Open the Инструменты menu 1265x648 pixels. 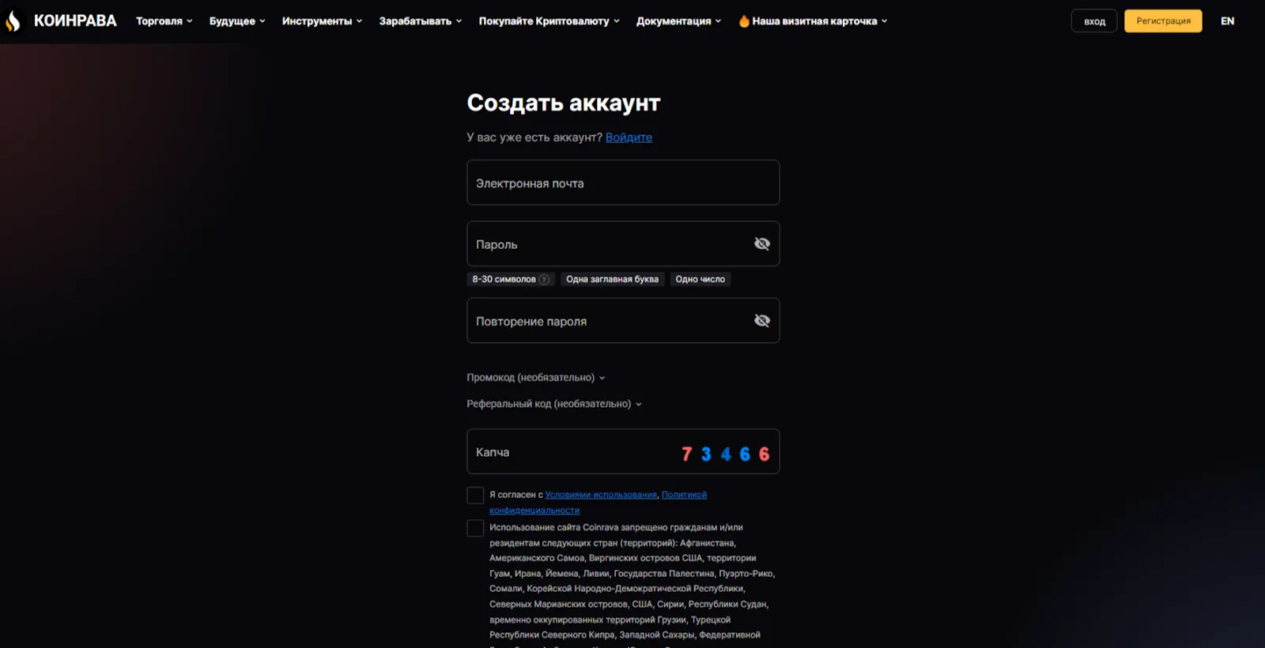pos(322,21)
